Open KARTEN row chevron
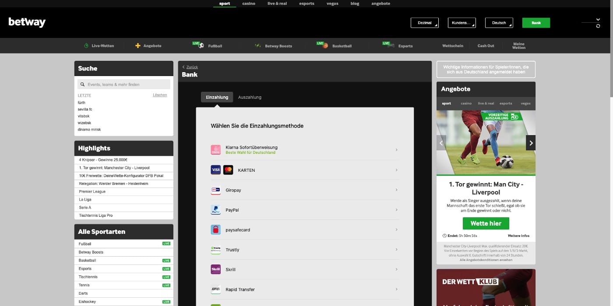 [x=396, y=170]
